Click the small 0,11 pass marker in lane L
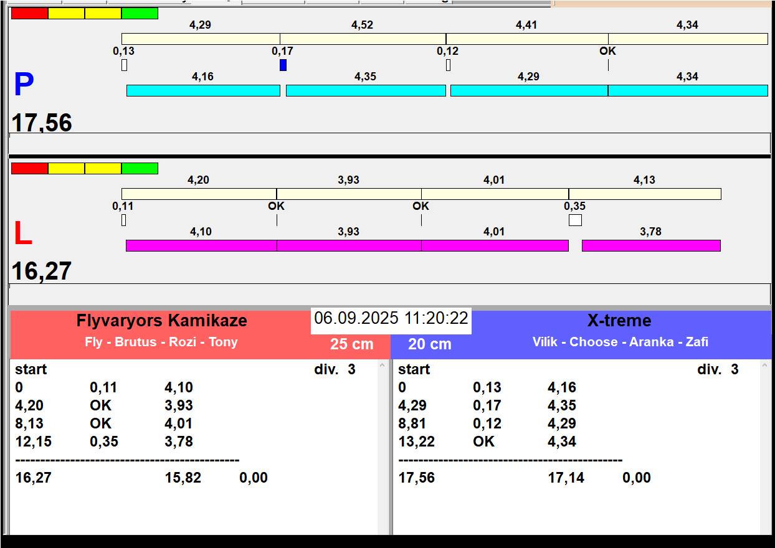The height and width of the screenshot is (548, 775). click(x=123, y=220)
